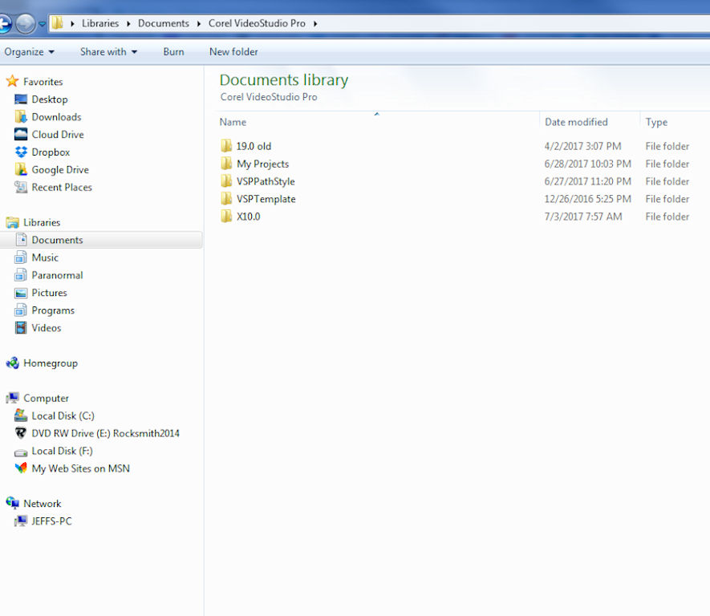
Task: Go forward with the Forward arrow button
Action: click(x=26, y=23)
